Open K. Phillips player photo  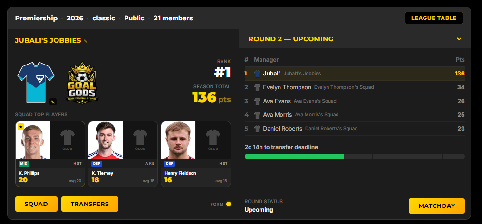[x=33, y=140]
